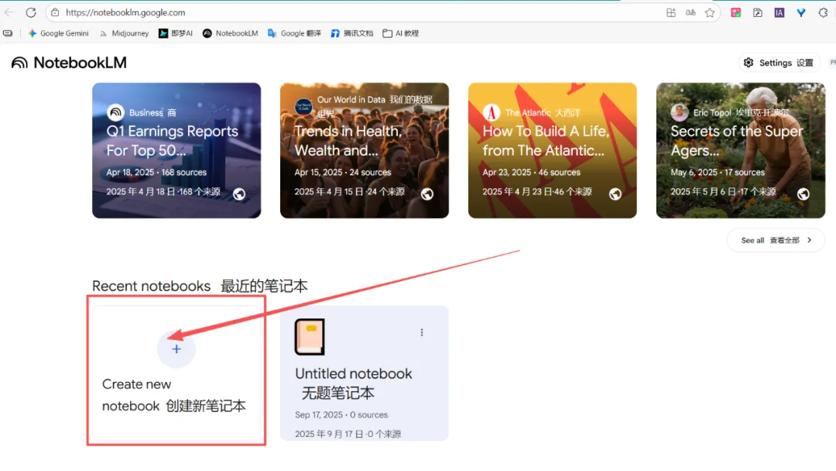The image size is (836, 471).
Task: Expand the AI 教程 bookmarks folder
Action: pyautogui.click(x=400, y=33)
